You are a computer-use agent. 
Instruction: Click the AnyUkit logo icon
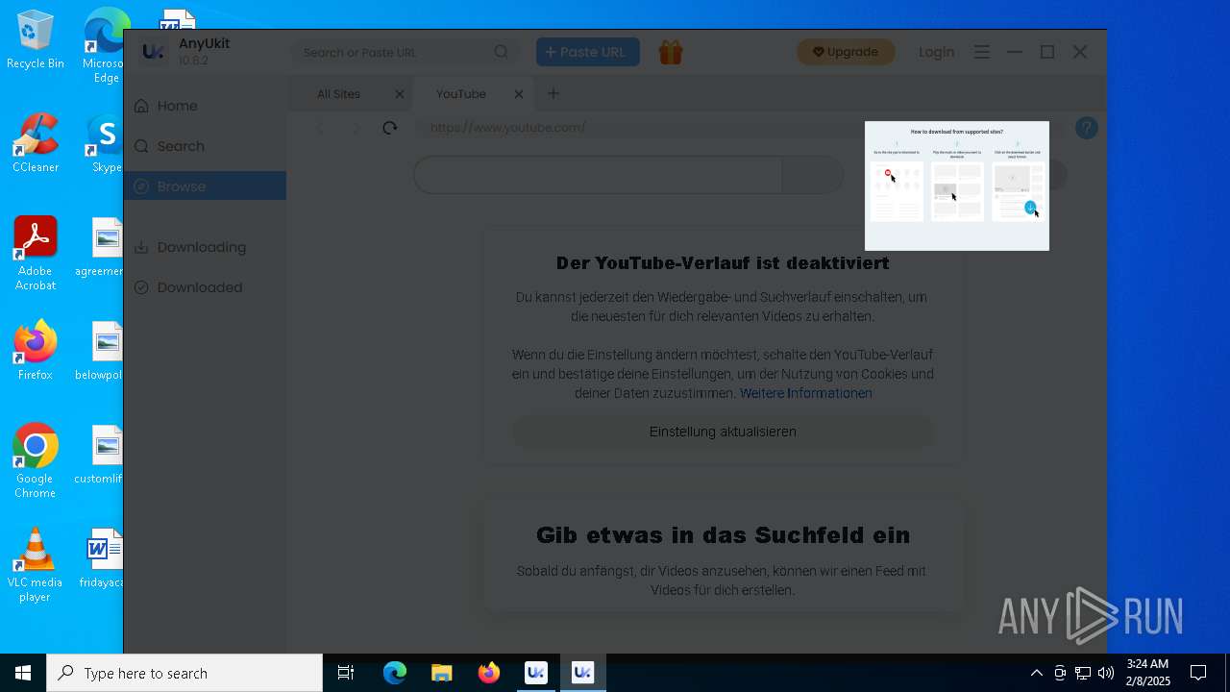click(153, 52)
